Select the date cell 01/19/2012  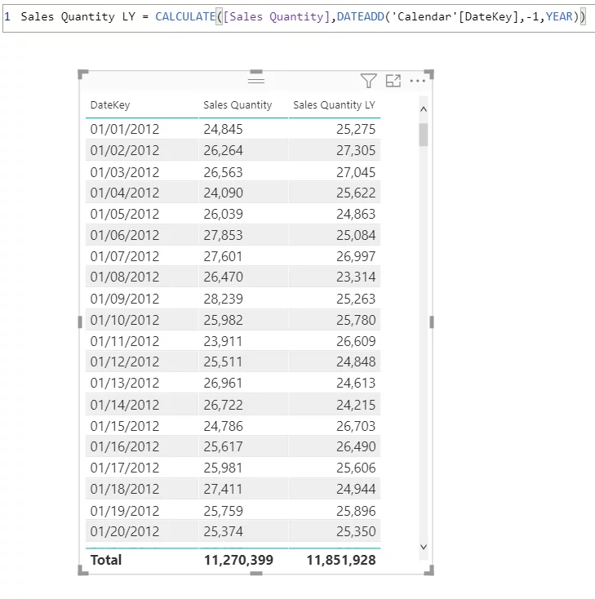[125, 511]
